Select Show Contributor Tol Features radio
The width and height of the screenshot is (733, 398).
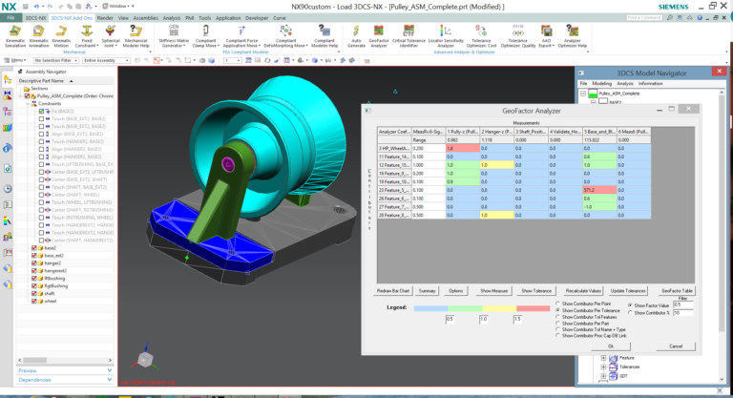point(558,317)
